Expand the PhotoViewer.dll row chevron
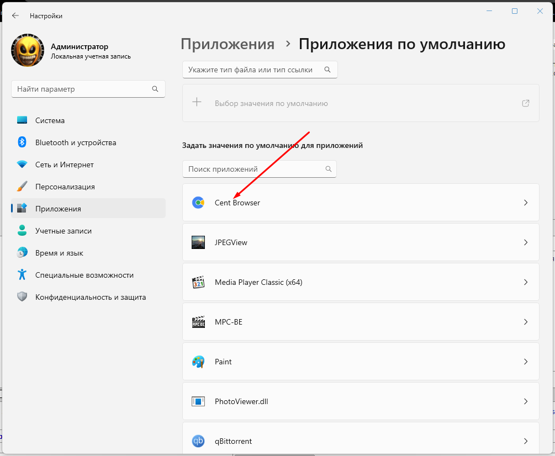Screen dimensions: 555x456 526,401
